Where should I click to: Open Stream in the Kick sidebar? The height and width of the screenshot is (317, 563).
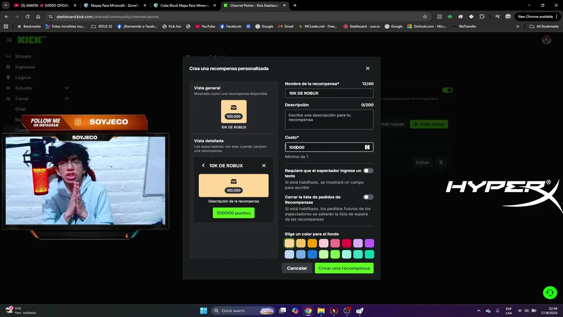23,56
